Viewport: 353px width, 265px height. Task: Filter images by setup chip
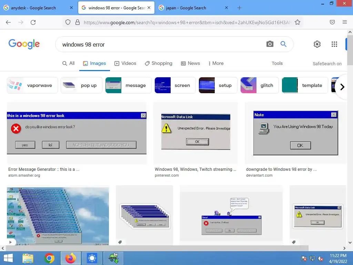218,85
